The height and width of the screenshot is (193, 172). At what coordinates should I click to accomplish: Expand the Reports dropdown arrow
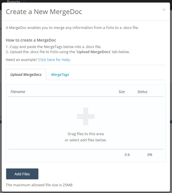(x=24, y=1)
